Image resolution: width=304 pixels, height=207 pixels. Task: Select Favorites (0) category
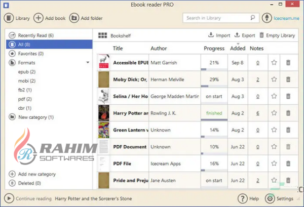(x=49, y=54)
